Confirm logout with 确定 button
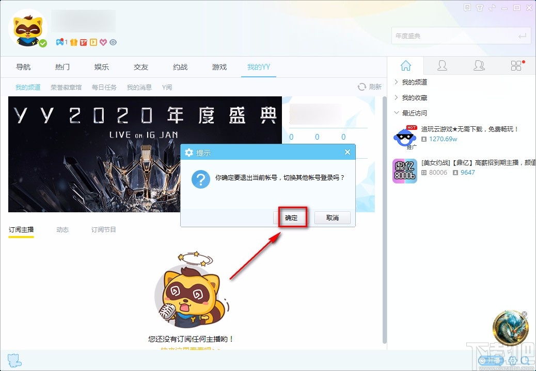Screen dimensions: 536x371 click(291, 217)
